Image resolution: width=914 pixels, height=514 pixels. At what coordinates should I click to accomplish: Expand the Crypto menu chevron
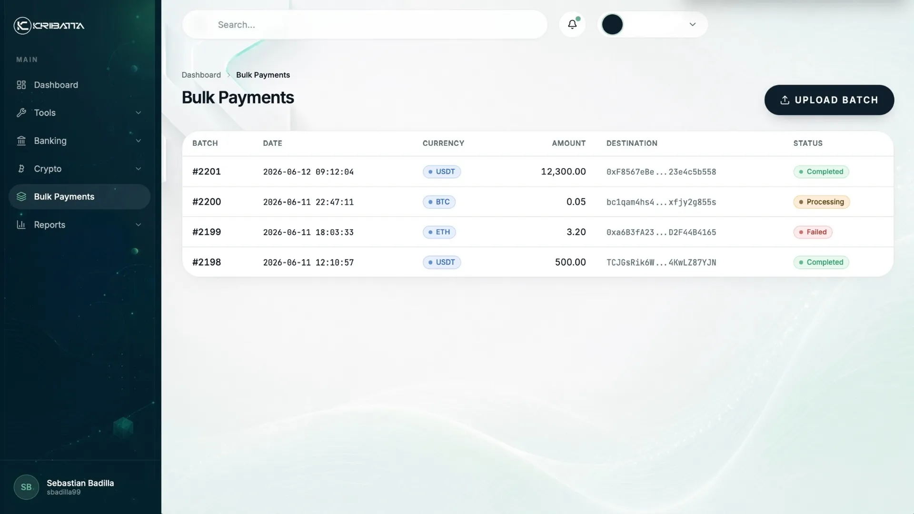click(x=139, y=169)
